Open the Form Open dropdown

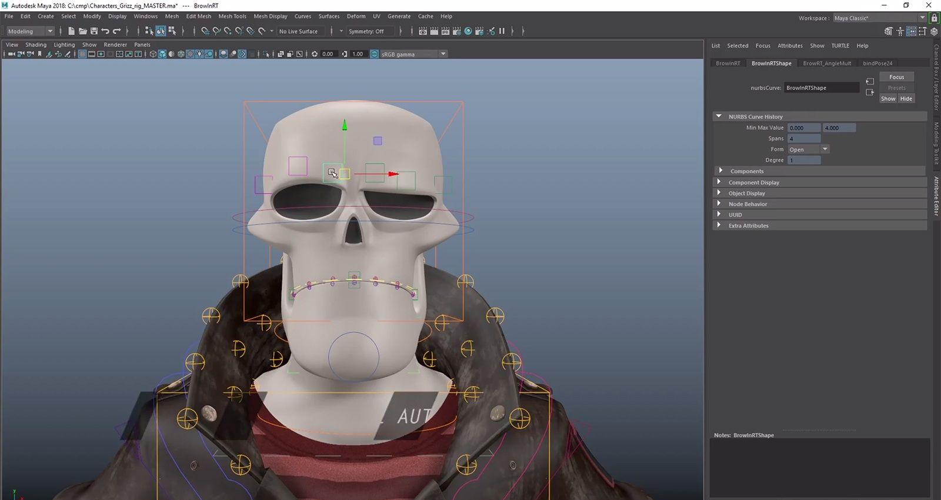808,149
